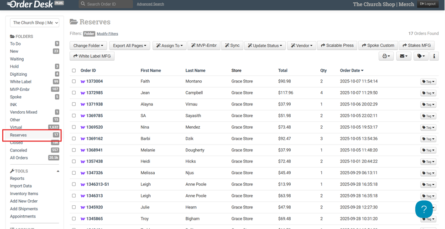Sort the table by Order Date
This screenshot has height=229, width=445.
[x=351, y=71]
